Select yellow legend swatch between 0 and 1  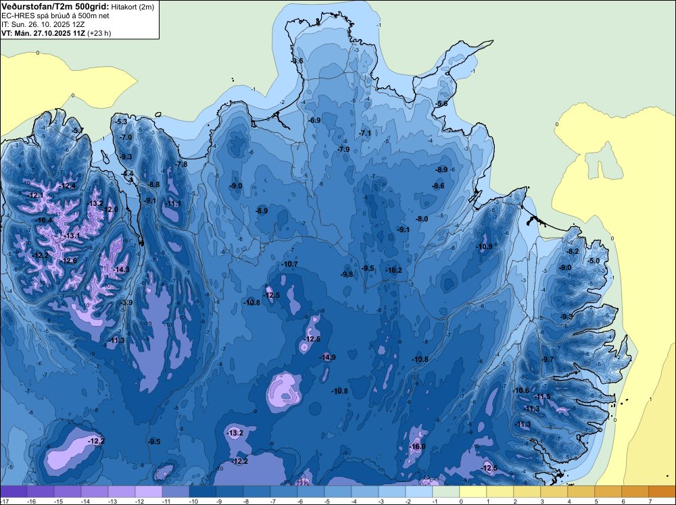tap(473, 491)
